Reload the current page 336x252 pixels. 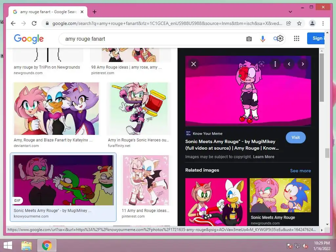pos(34,23)
